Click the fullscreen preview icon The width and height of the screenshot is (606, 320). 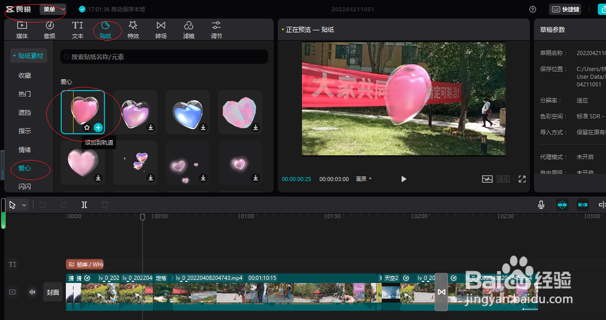(522, 179)
